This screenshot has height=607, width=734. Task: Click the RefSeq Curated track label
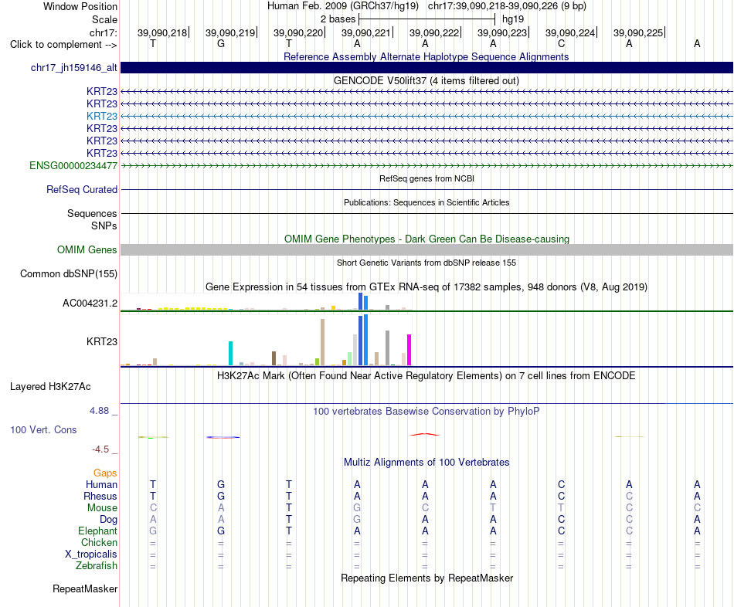pyautogui.click(x=82, y=189)
